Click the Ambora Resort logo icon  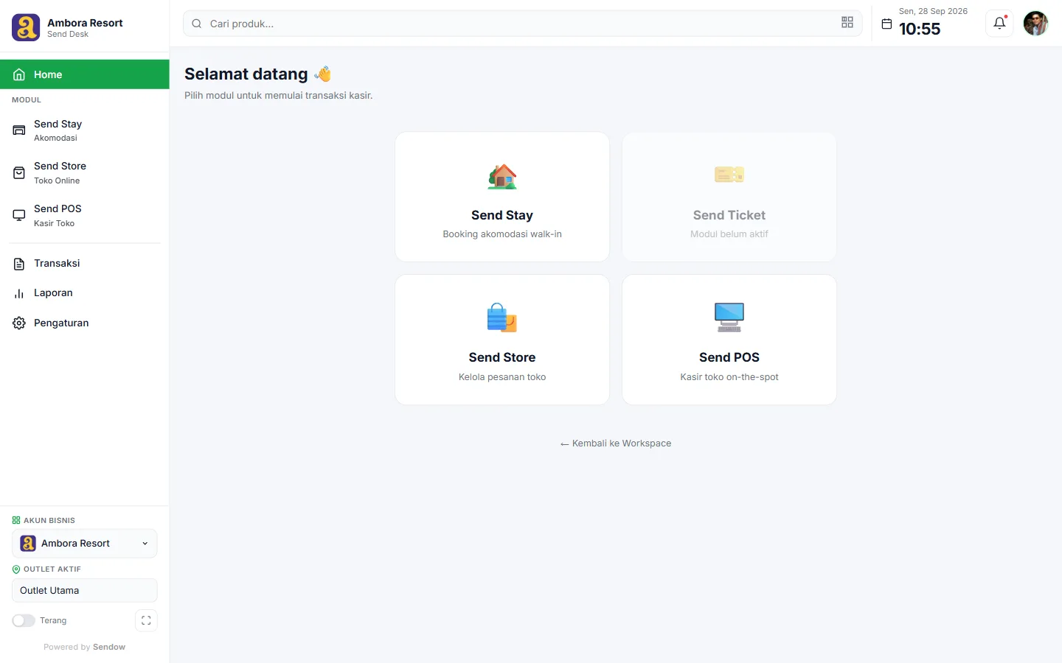pos(26,27)
